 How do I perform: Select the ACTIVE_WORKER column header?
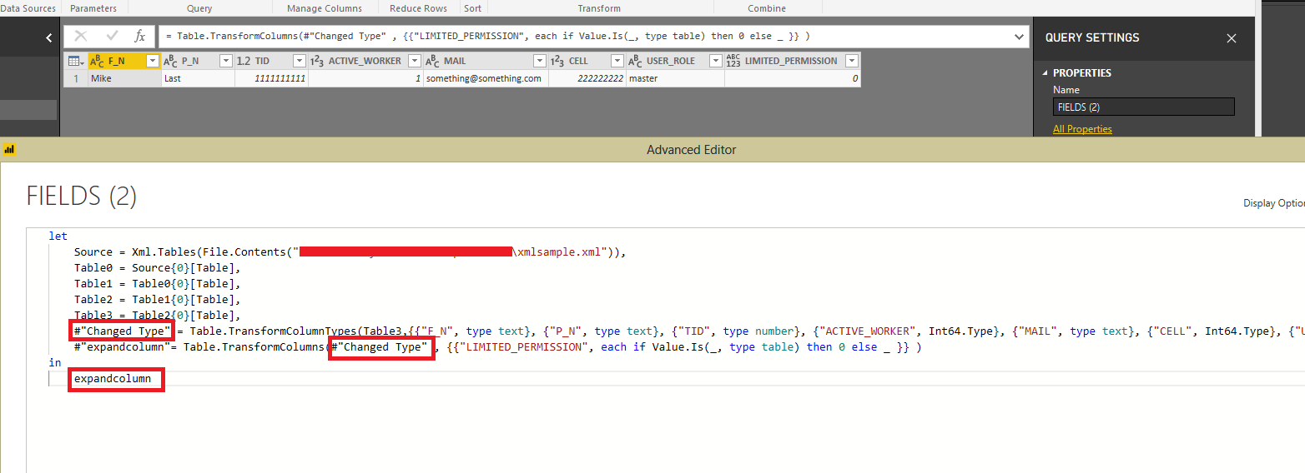[365, 61]
